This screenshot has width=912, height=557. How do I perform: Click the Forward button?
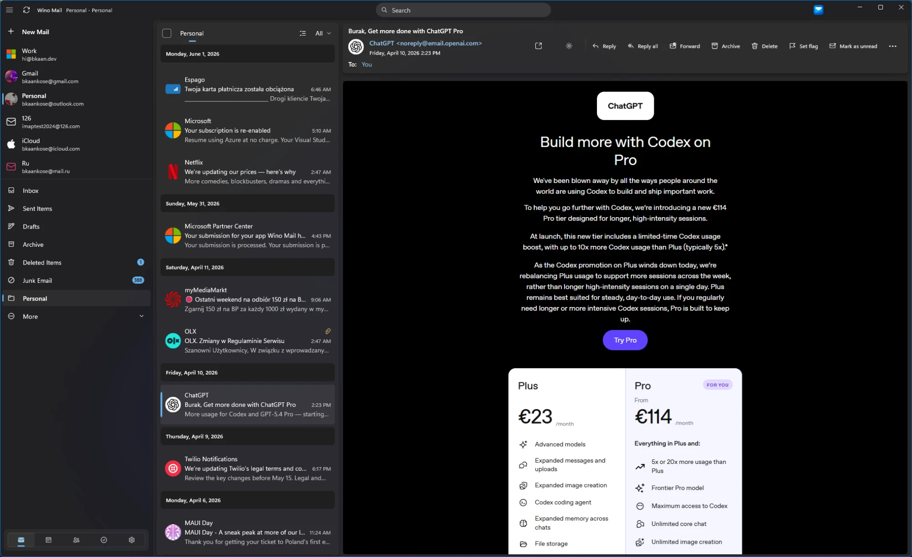click(x=684, y=46)
